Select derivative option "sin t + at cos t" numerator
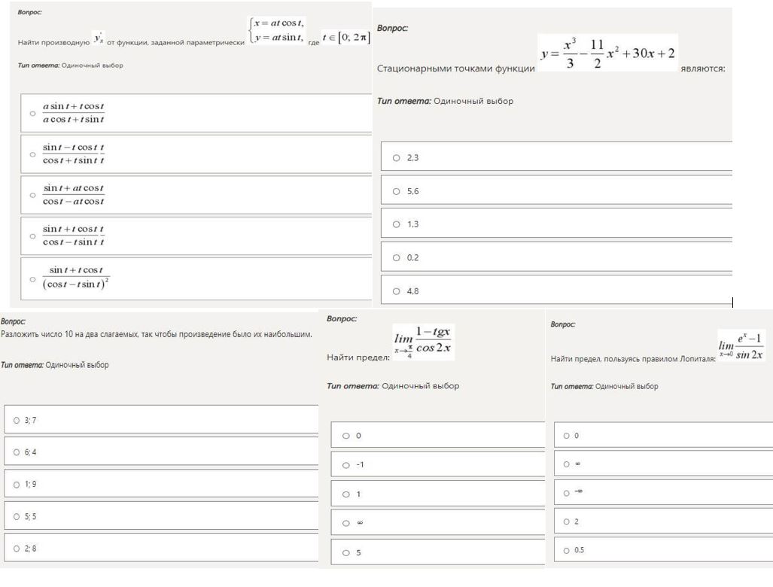 click(32, 195)
